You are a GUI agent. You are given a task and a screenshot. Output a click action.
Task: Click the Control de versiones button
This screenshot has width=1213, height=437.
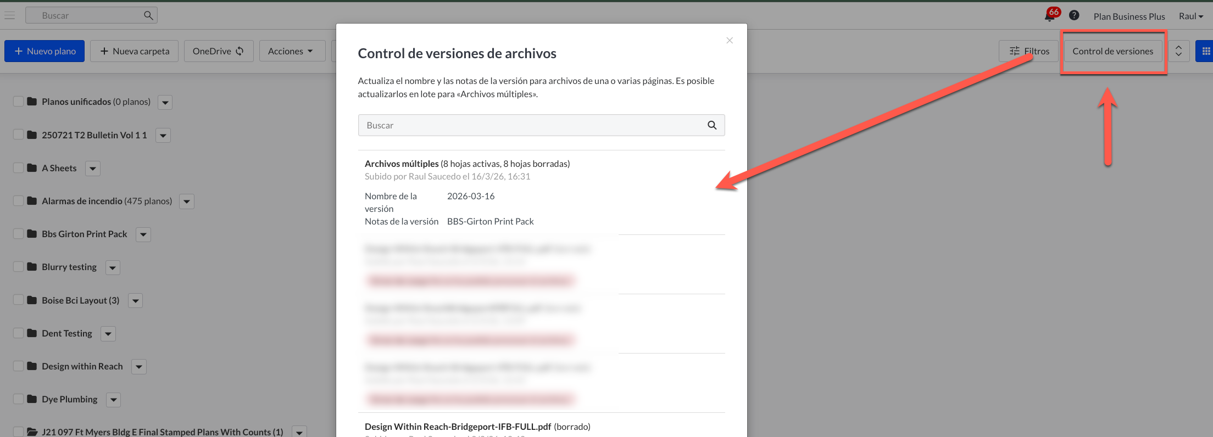coord(1112,51)
